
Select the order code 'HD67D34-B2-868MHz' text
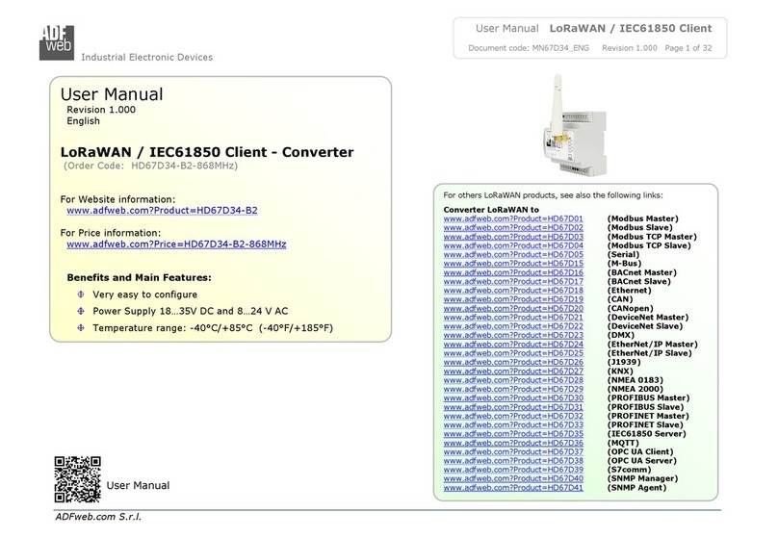pyautogui.click(x=184, y=166)
